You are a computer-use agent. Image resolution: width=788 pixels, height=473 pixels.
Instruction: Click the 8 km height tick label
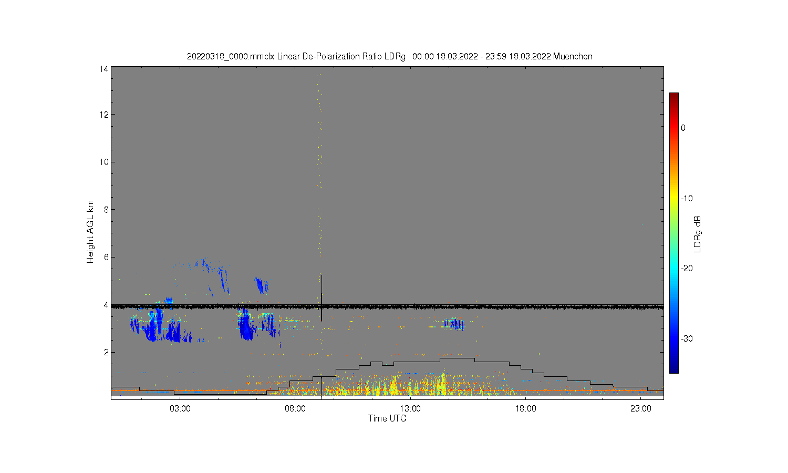coord(106,210)
